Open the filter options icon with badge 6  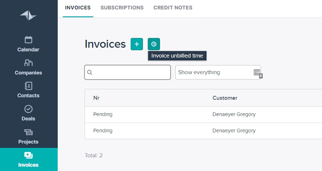pos(257,73)
